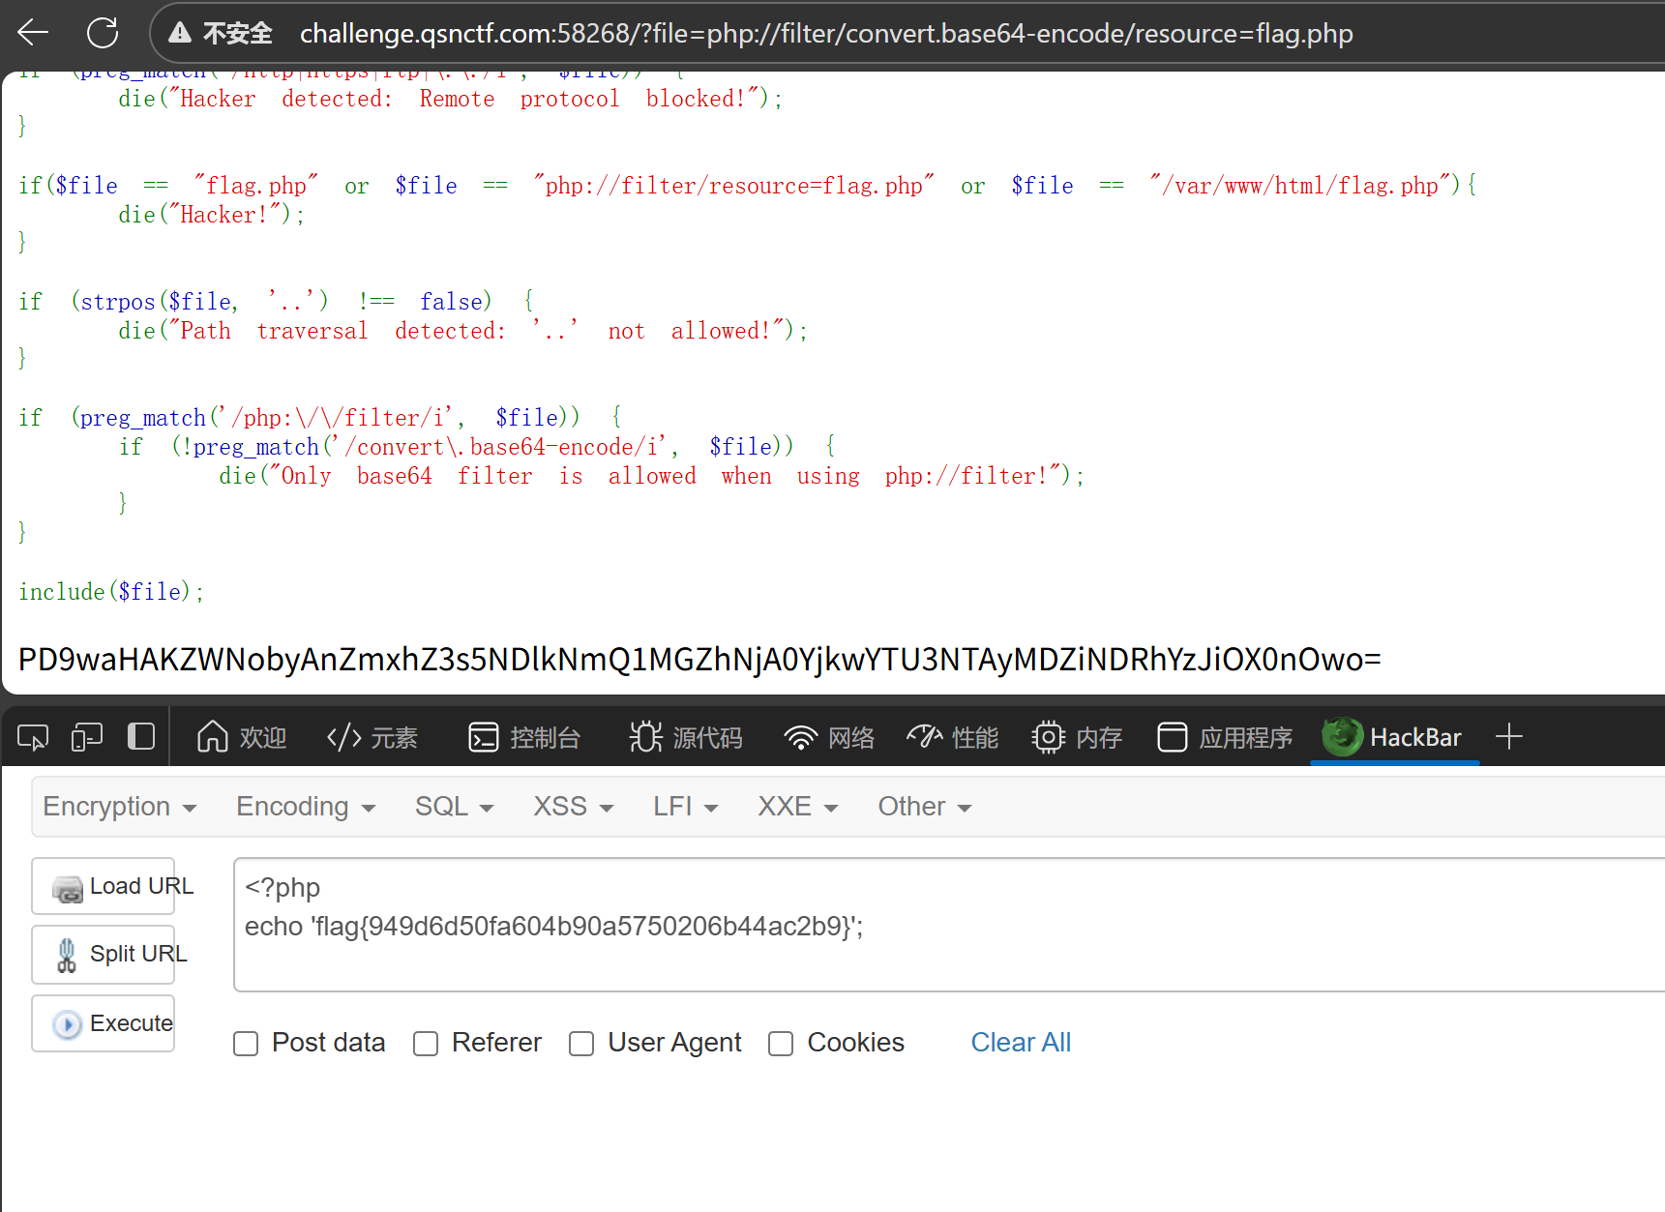
Task: Click the HackBar green logo icon
Action: [x=1342, y=737]
